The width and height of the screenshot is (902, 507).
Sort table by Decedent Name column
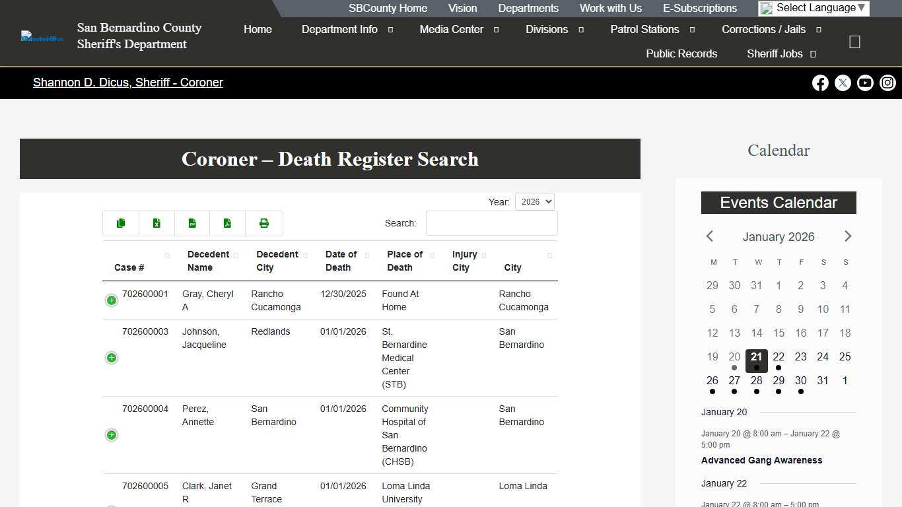click(x=209, y=261)
